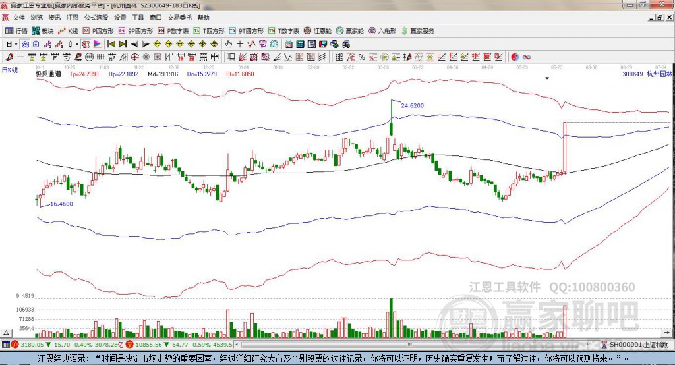675x365 pixels.
Task: Click the 24.6200 high price marker
Action: pyautogui.click(x=412, y=105)
